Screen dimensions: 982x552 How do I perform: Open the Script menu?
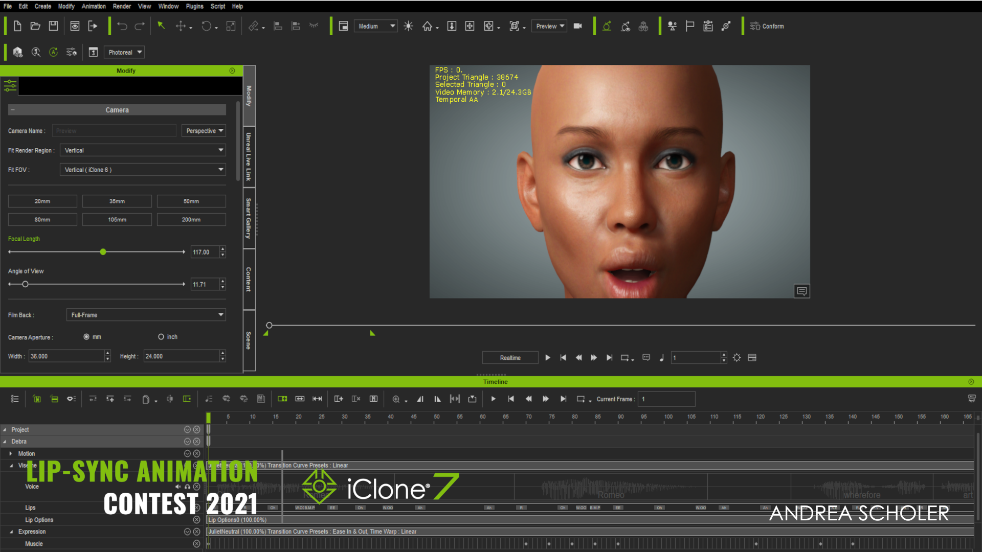[x=218, y=6]
